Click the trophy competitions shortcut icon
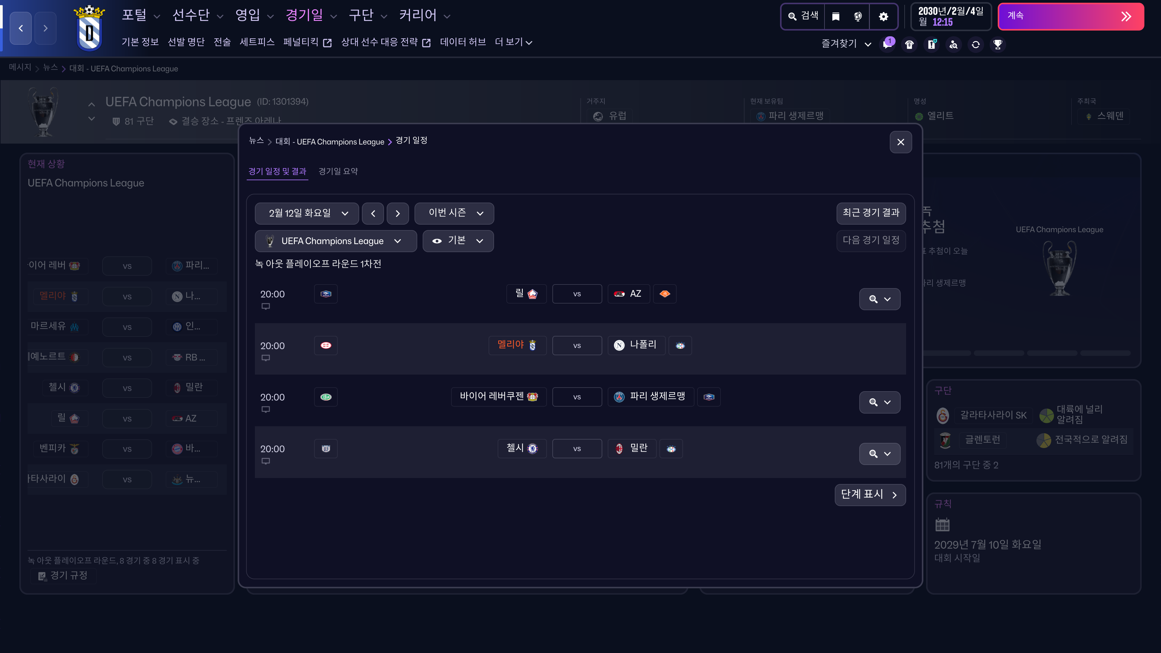Image resolution: width=1161 pixels, height=653 pixels. click(x=997, y=44)
